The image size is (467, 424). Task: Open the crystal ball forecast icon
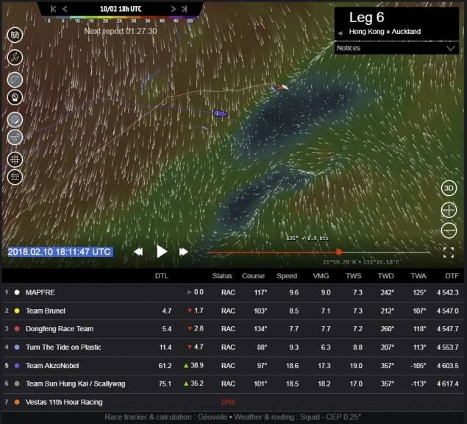(x=15, y=97)
